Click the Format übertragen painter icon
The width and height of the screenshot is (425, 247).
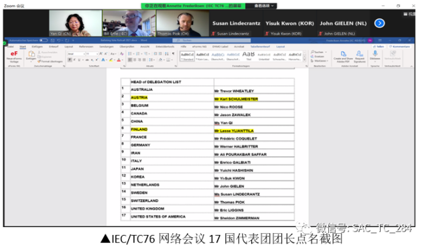50,61
